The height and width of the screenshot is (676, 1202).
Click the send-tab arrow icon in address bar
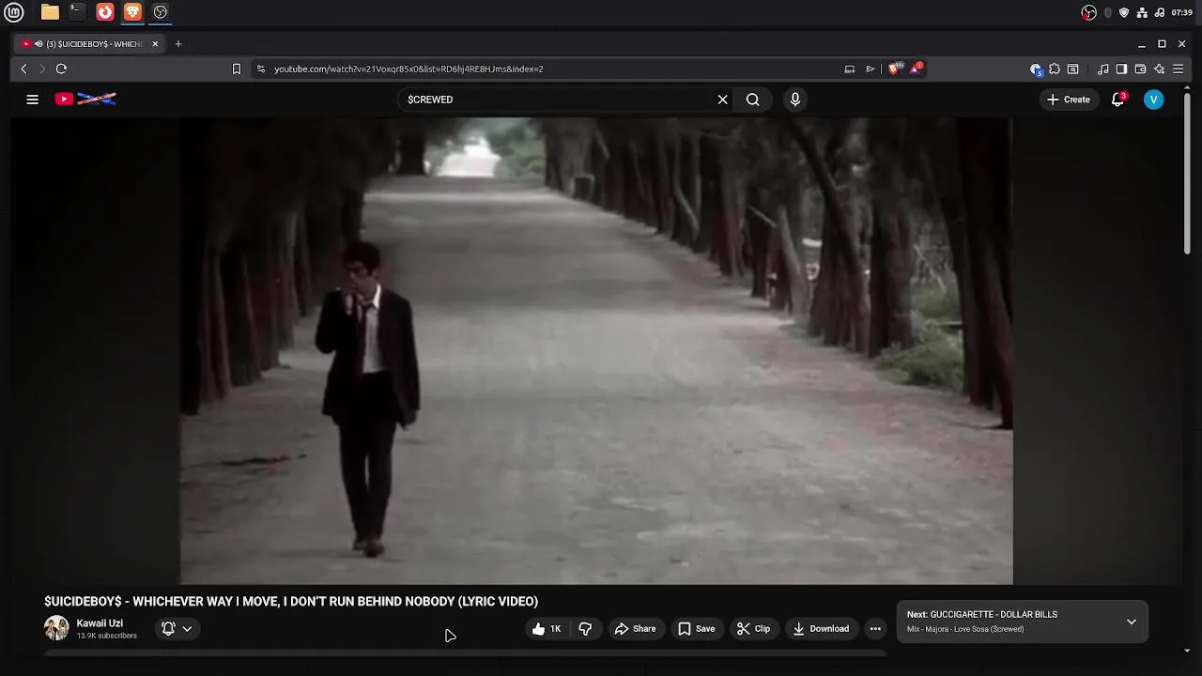coord(870,69)
